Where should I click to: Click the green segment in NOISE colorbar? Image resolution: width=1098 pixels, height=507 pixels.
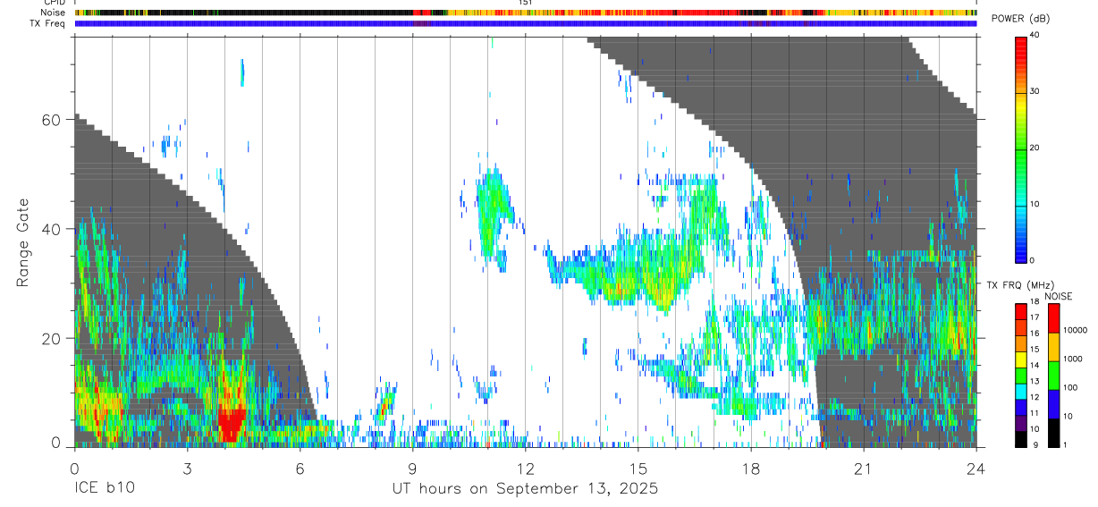tap(1053, 376)
